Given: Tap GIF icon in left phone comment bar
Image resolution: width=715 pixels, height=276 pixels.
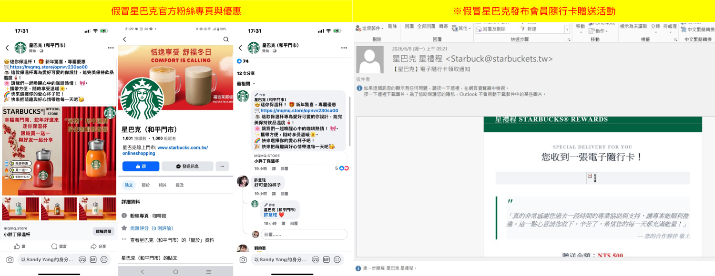Looking at the screenshot, I should pos(93,260).
